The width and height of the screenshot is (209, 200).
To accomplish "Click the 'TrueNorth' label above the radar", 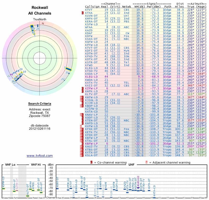I will tap(40, 19).
